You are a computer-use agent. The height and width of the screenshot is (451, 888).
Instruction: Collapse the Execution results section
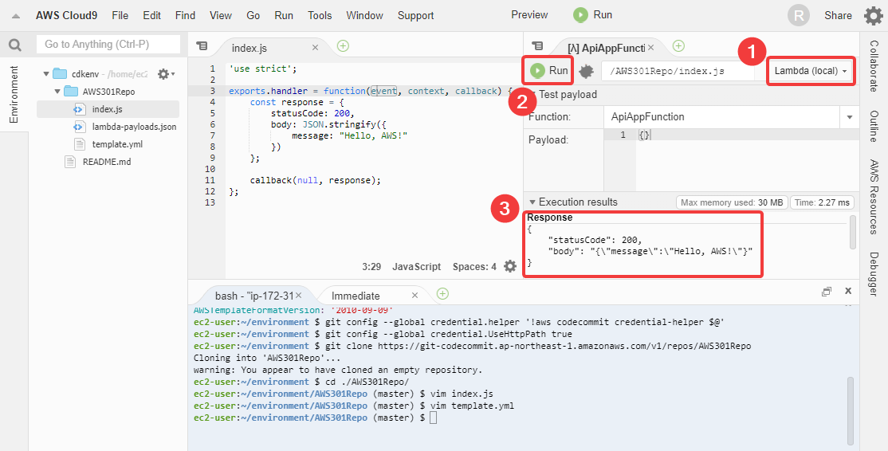click(x=533, y=202)
